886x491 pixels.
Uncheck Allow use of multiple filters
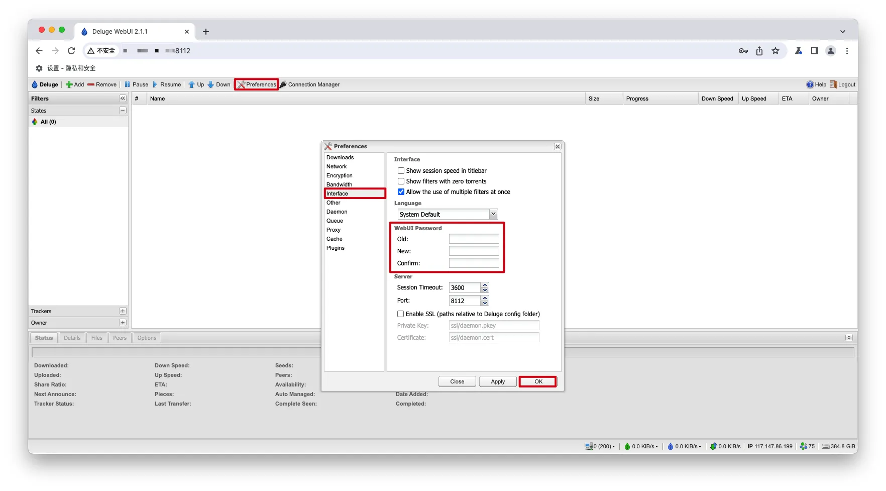(401, 192)
